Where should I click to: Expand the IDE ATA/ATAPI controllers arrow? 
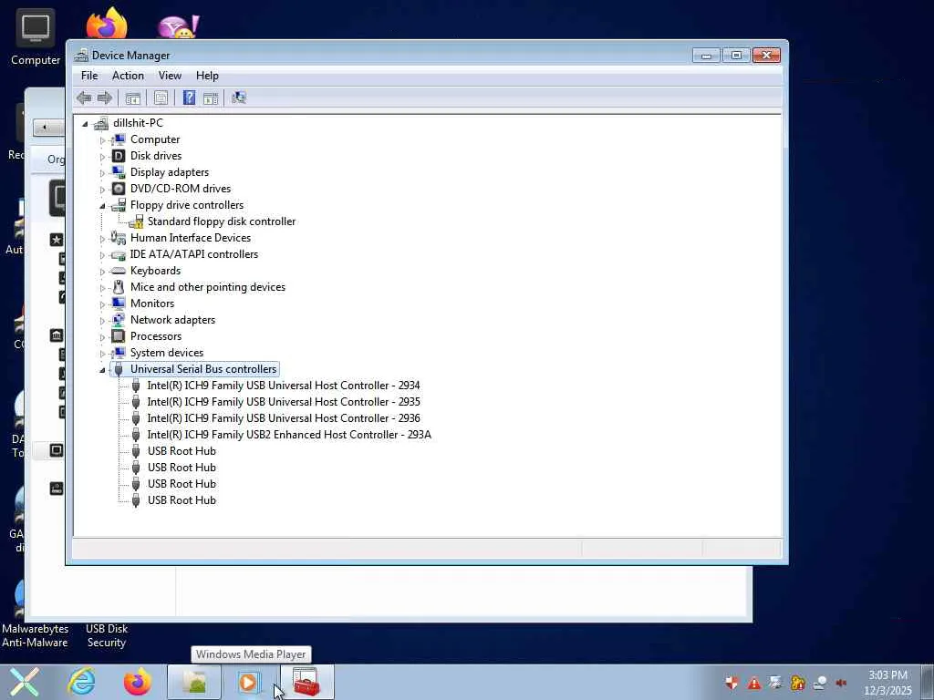(102, 255)
